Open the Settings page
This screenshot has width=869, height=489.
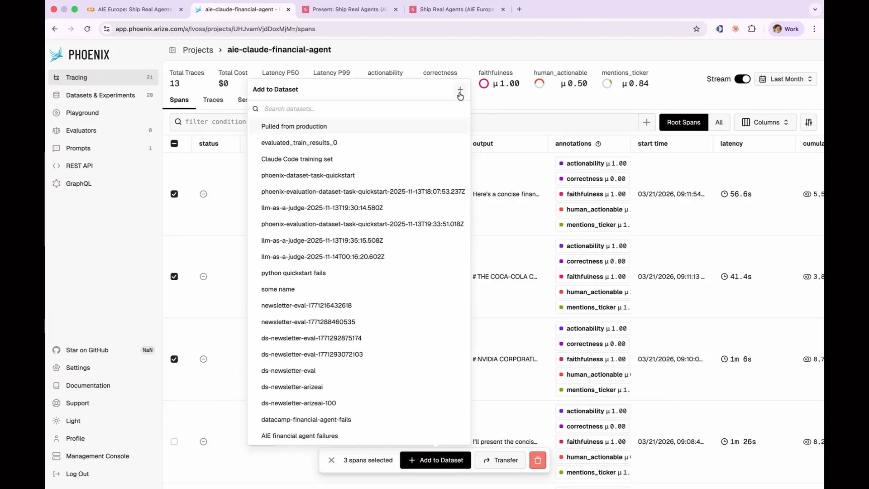pos(103,368)
